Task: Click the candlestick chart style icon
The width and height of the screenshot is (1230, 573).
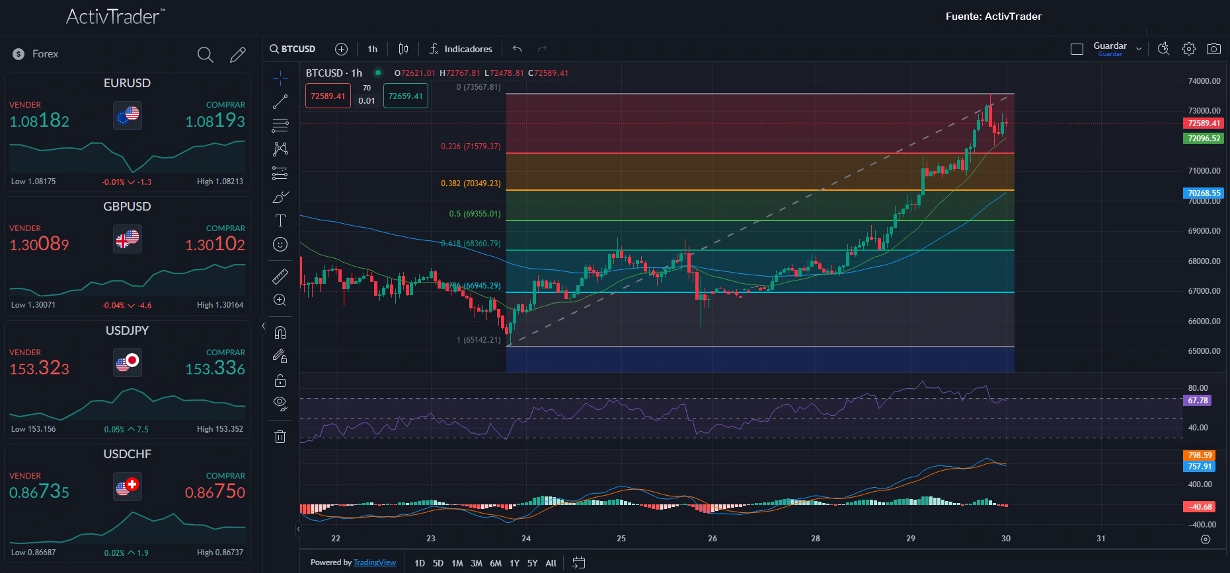Action: pyautogui.click(x=403, y=49)
